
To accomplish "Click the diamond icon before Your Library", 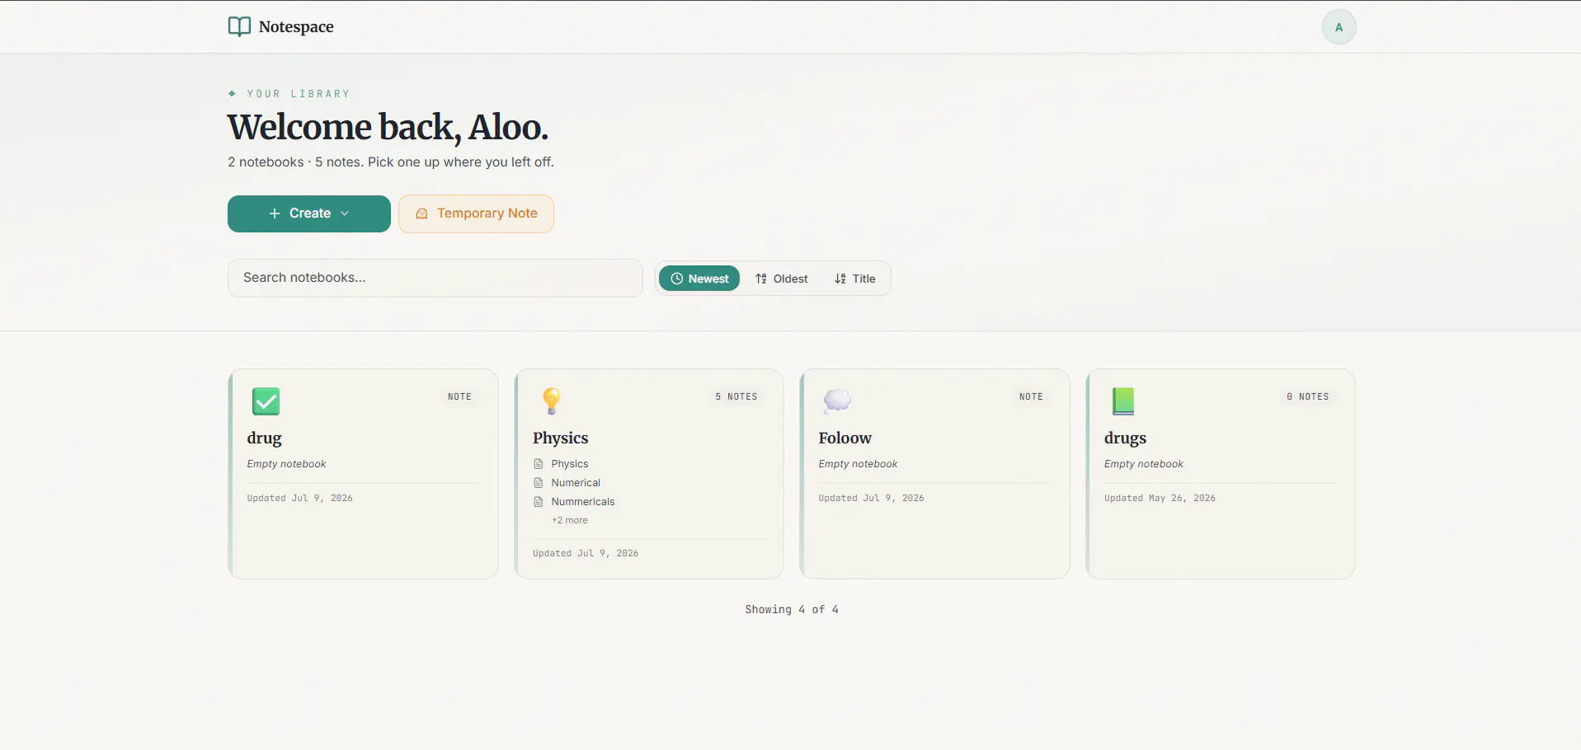I will [x=233, y=94].
